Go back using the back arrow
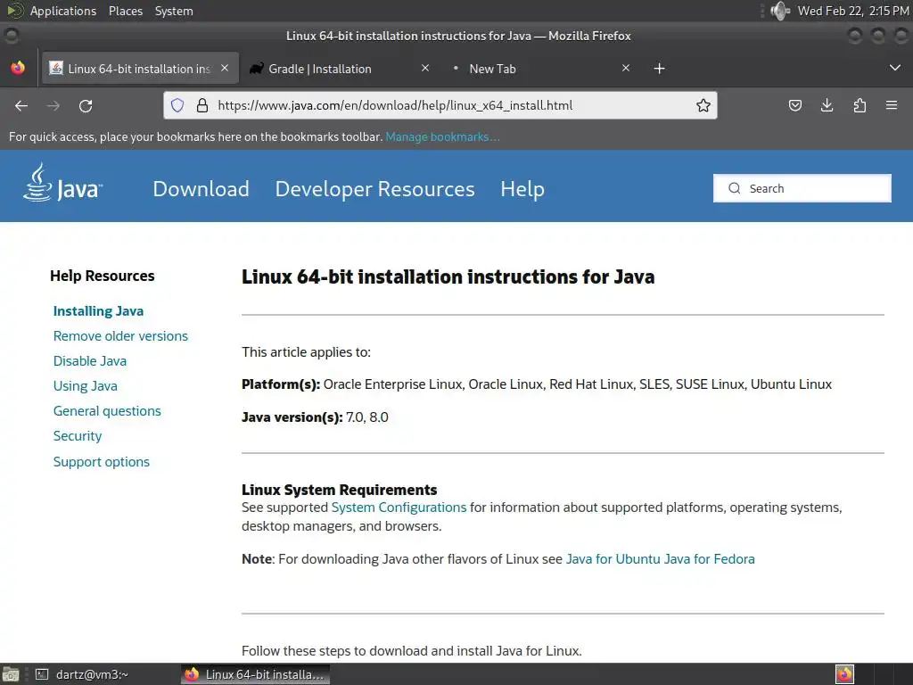The width and height of the screenshot is (913, 685). coord(21,105)
